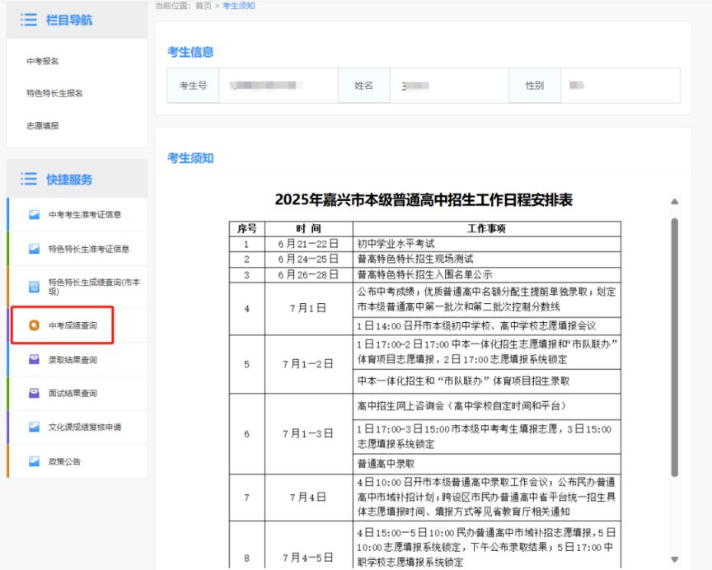Click the 中考考生准考证信息 icon
The height and width of the screenshot is (570, 712).
click(35, 215)
